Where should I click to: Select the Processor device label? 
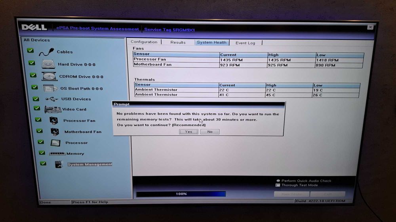coord(76,143)
